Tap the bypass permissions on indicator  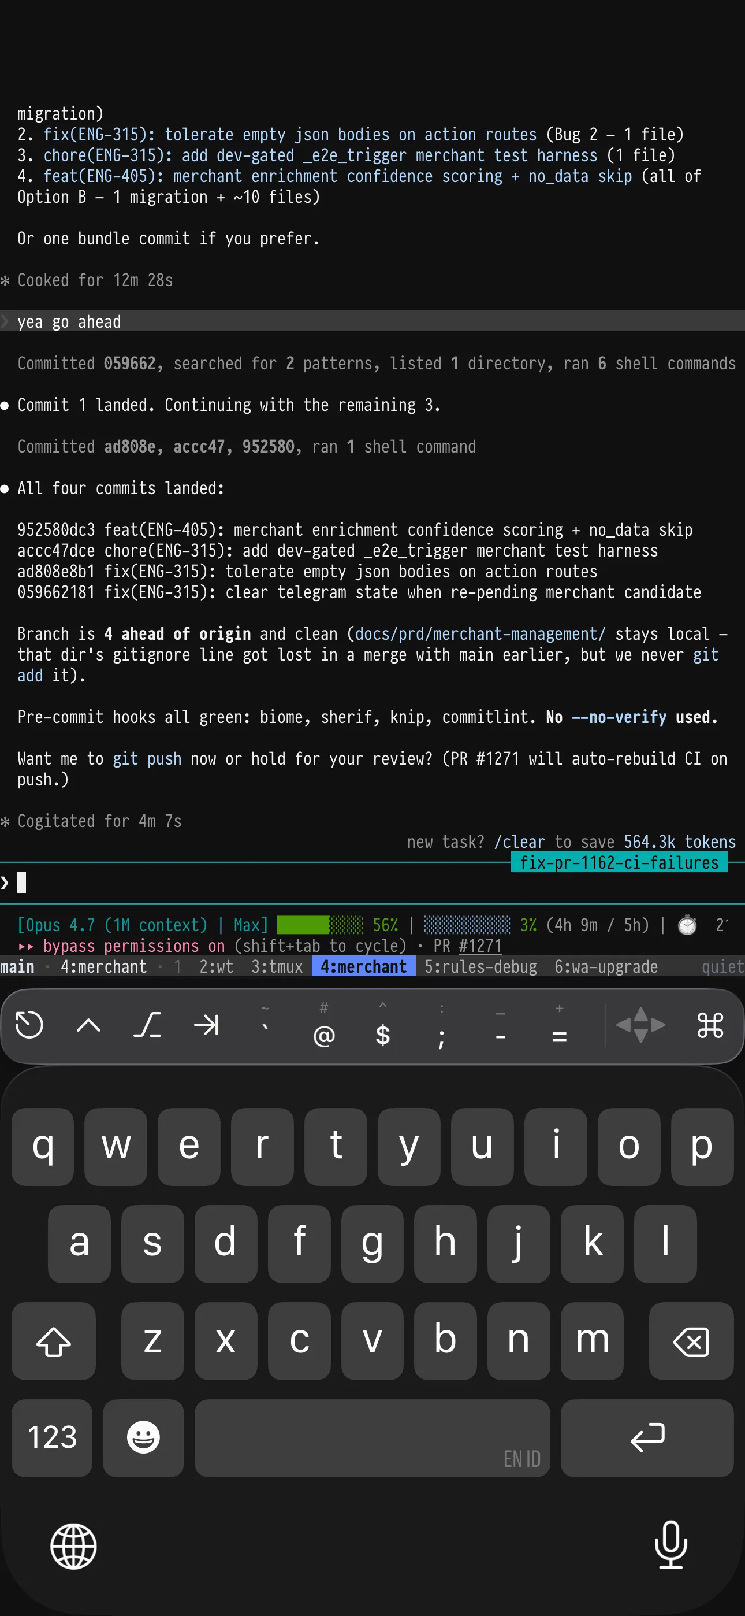tap(133, 946)
